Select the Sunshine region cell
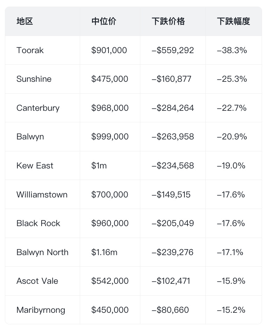The image size is (268, 332). (x=34, y=79)
